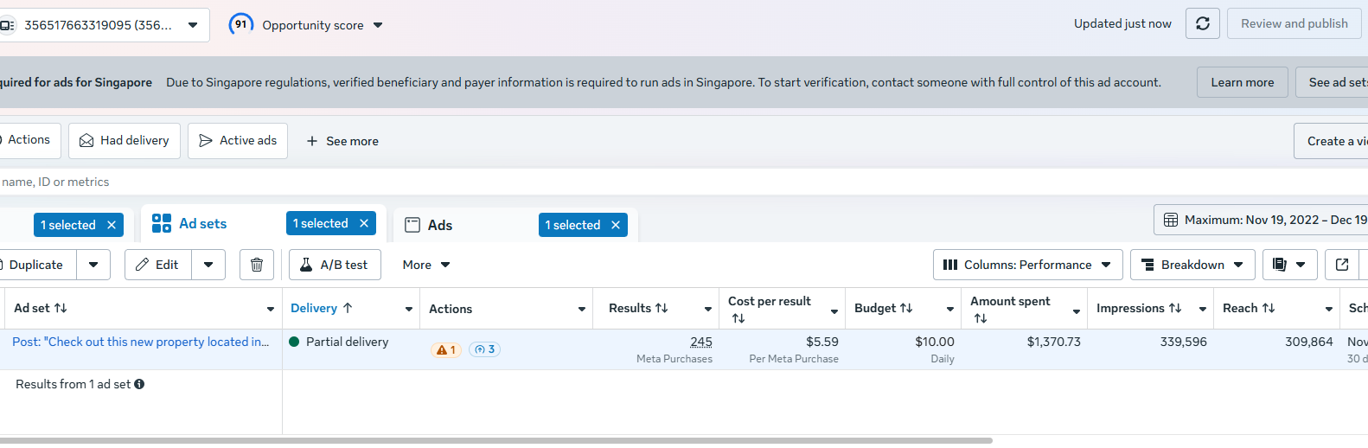Click the info icon beside Results from 1 ad set
1368x448 pixels.
click(139, 384)
